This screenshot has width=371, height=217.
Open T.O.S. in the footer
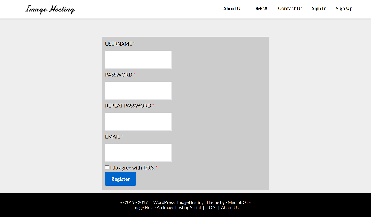coord(211,208)
